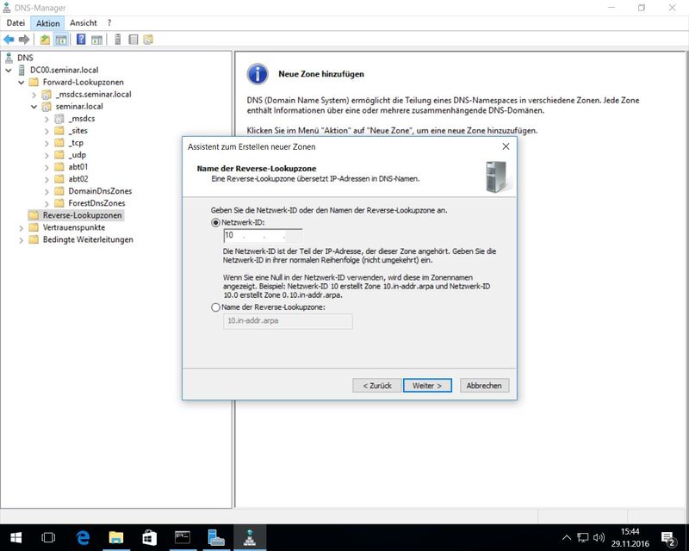Collapse the DC00.seminar.local node

(9, 70)
